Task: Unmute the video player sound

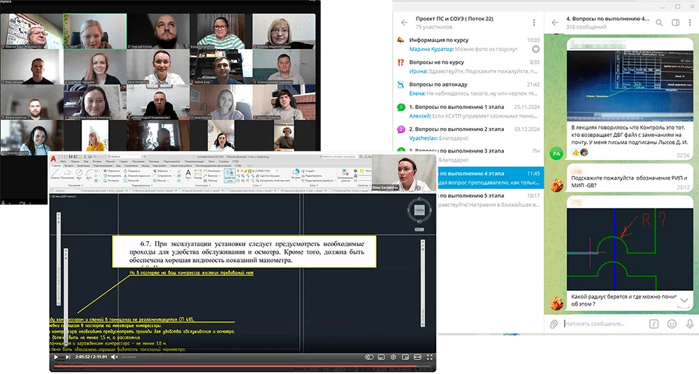Action: pyautogui.click(x=114, y=357)
